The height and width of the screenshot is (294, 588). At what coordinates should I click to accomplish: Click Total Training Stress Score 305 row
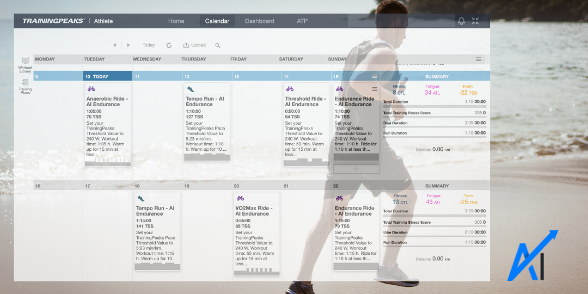tap(434, 223)
